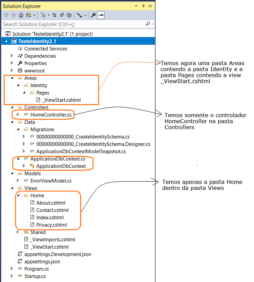
Task: Click the ApplicationDbContext class icon
Action: [32, 166]
